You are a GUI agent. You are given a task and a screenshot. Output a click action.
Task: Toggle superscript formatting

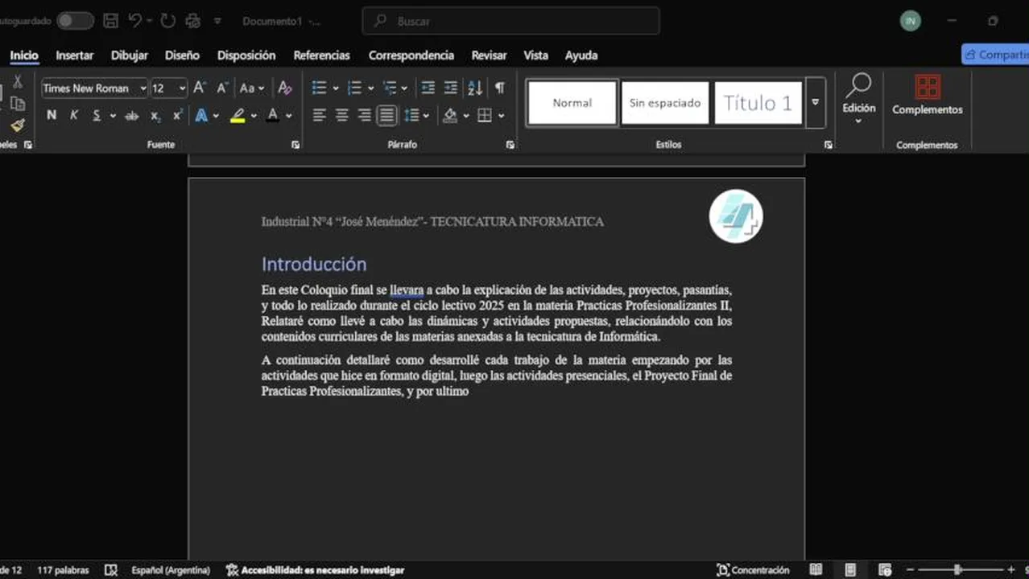(x=178, y=115)
